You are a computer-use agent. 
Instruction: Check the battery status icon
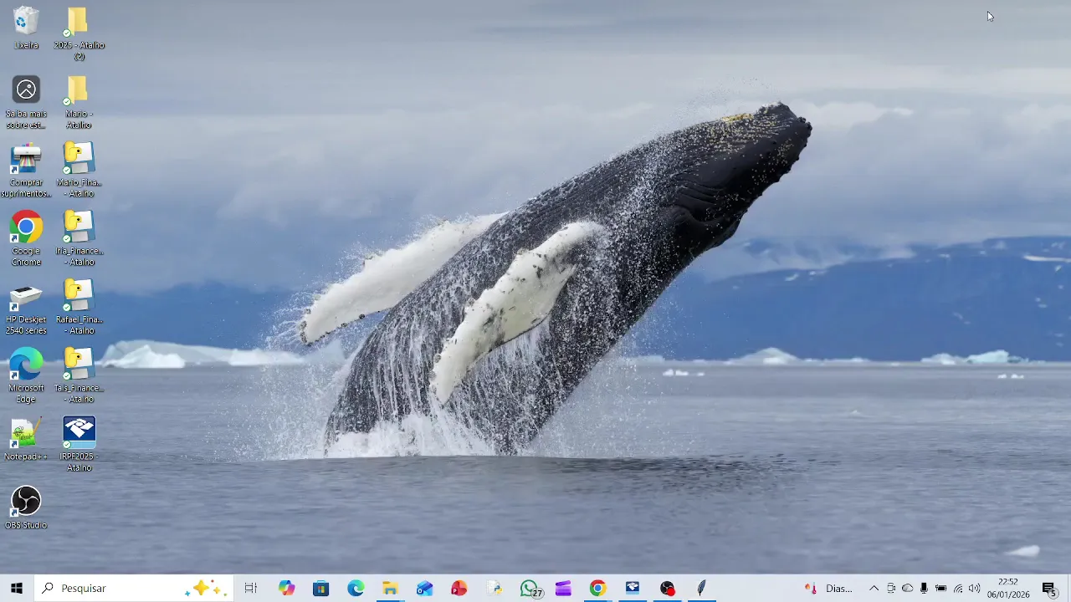click(940, 589)
